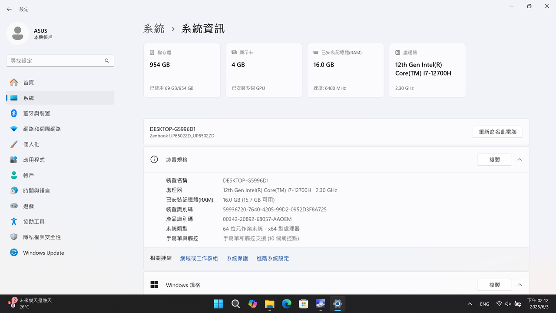556x313 pixels.
Task: Click product ID 00342-20892-68057-AAOEM
Action: point(257,219)
